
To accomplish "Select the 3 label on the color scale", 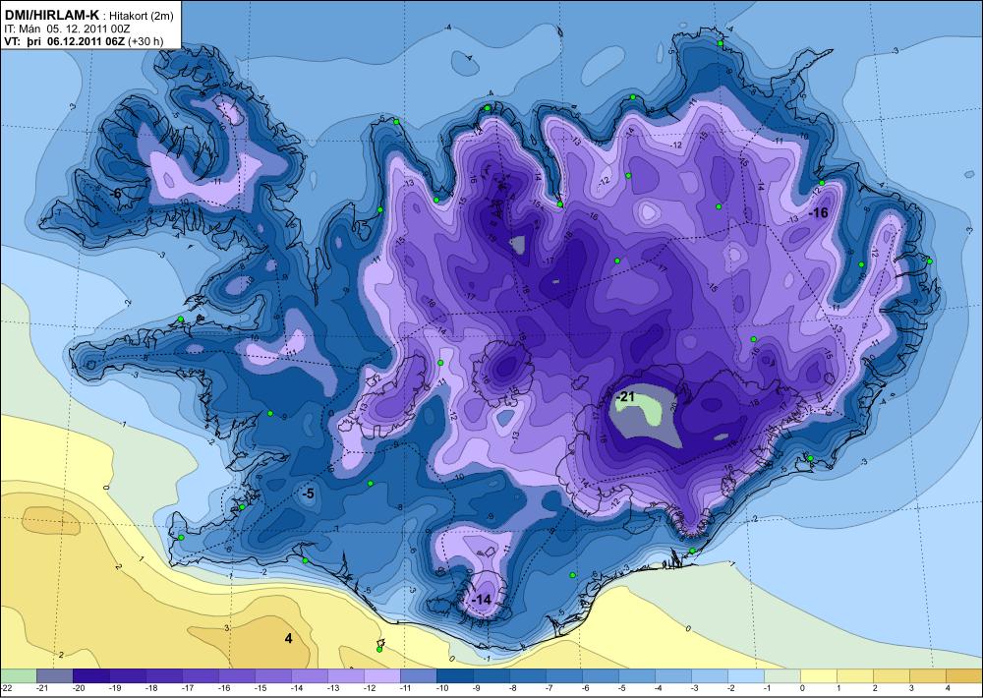I will point(911,688).
